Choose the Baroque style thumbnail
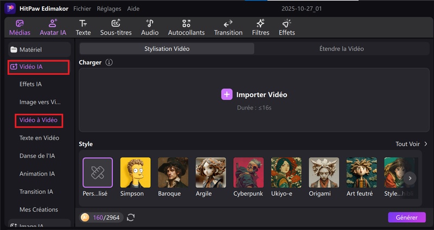Image resolution: width=434 pixels, height=230 pixels. (x=173, y=173)
